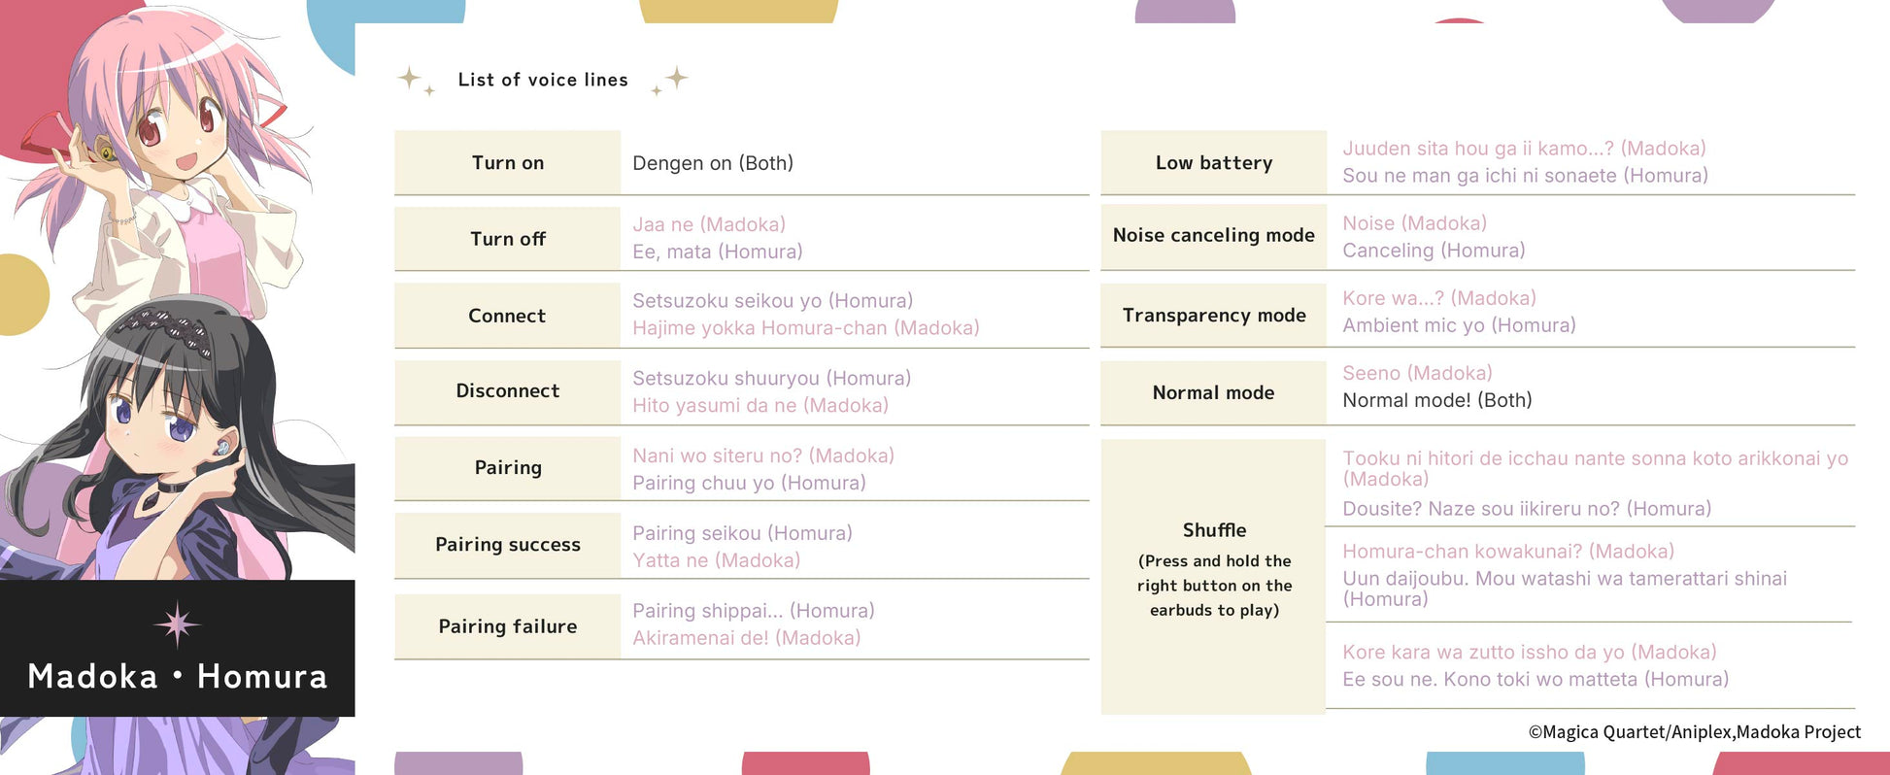
Task: Click the "Madoka・Homura" name banner
Action: tap(177, 676)
